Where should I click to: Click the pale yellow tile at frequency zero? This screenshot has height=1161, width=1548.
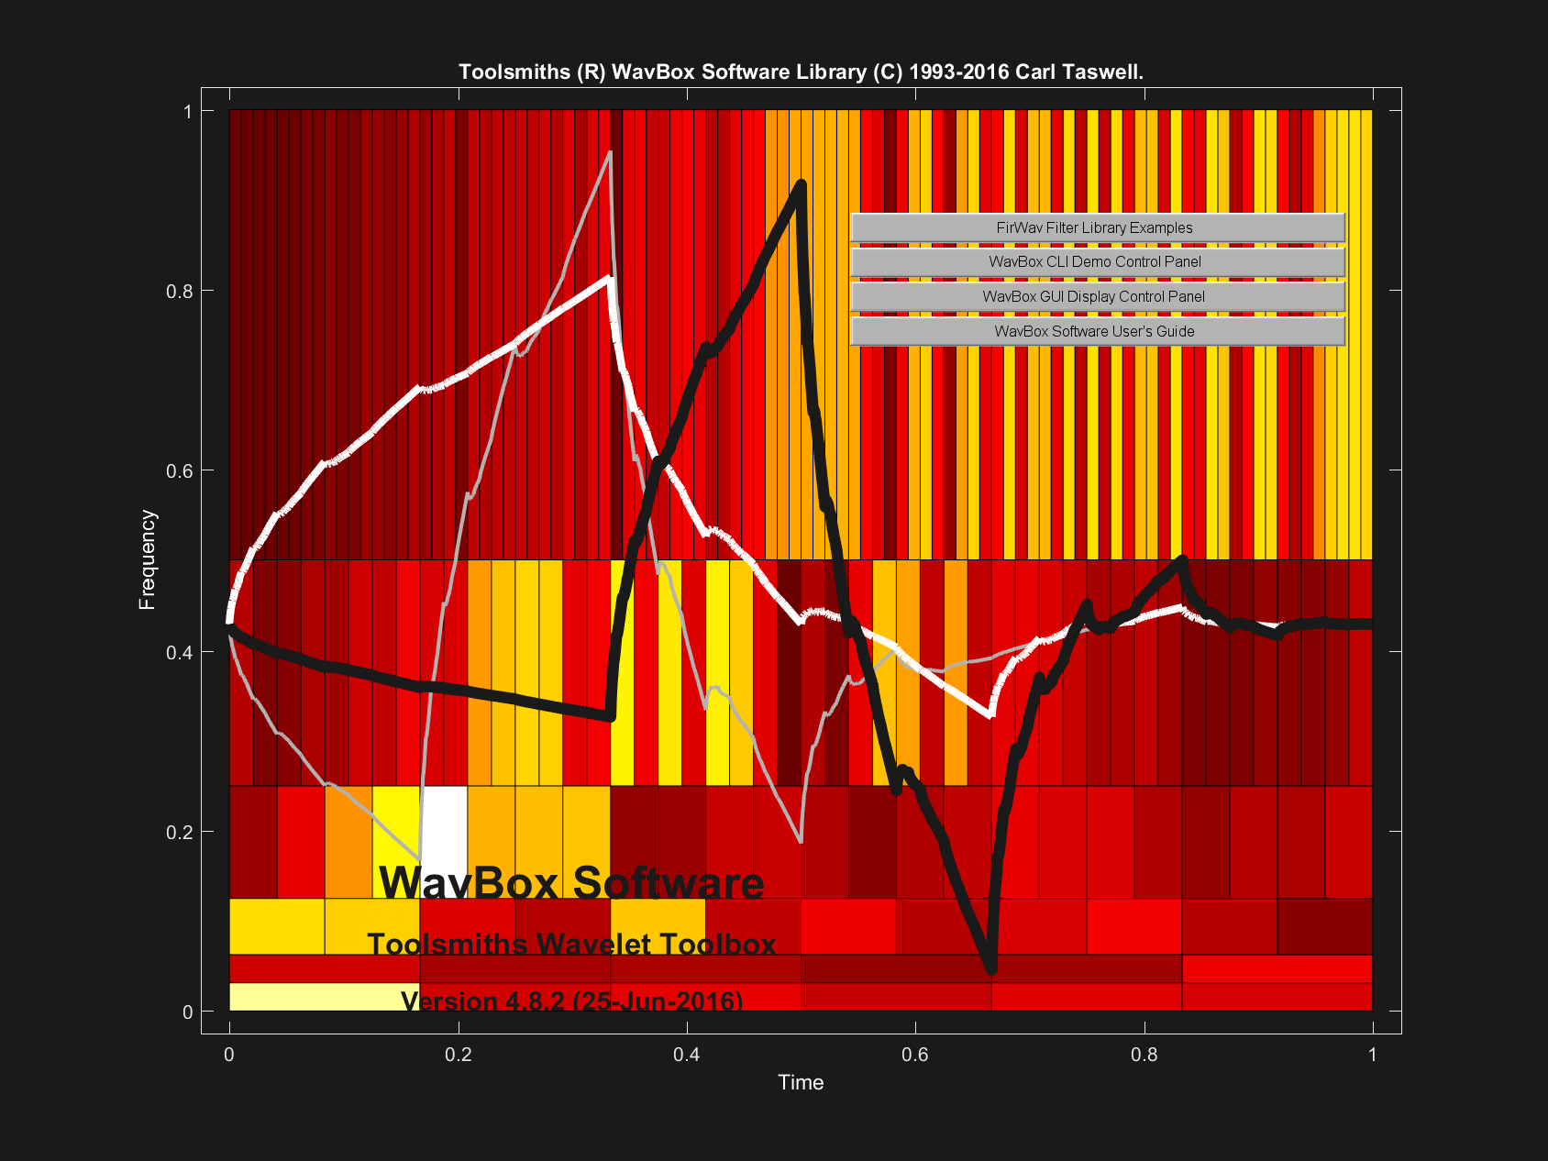pos(324,996)
